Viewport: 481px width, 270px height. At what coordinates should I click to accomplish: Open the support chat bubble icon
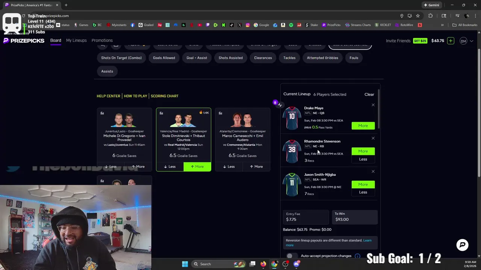[463, 245]
